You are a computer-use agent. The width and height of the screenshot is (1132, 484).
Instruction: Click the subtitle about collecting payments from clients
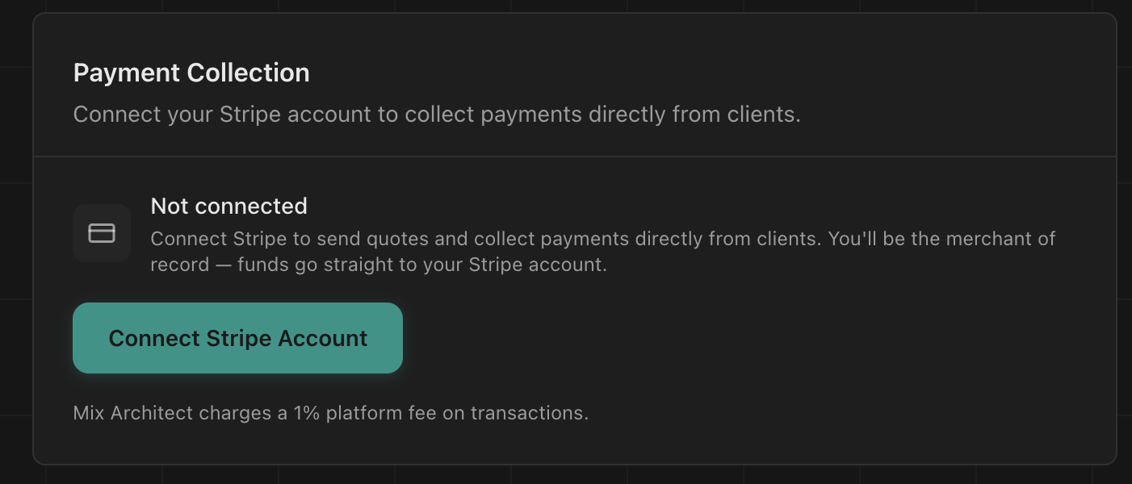436,115
